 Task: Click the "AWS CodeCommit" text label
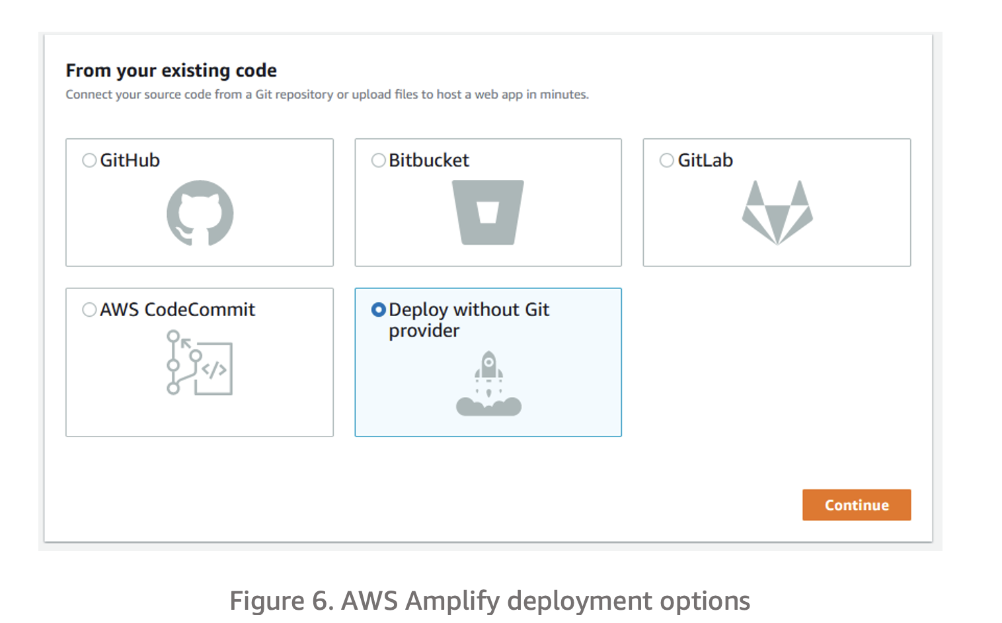177,310
